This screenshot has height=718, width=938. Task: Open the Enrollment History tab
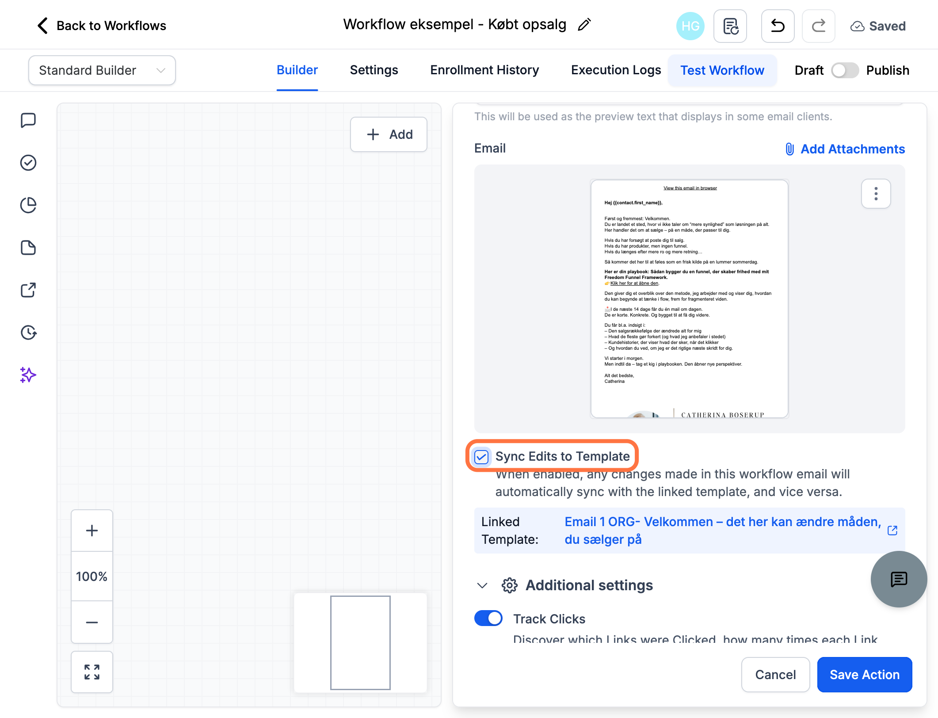484,70
